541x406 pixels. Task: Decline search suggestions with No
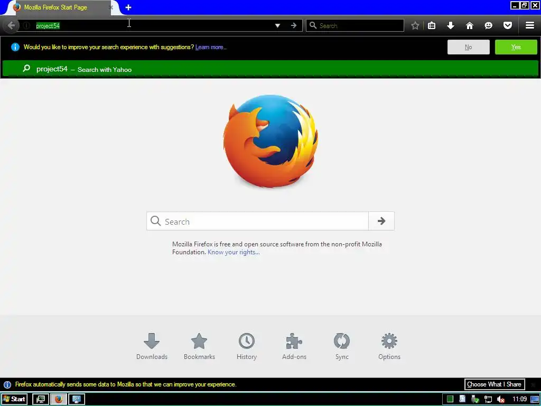click(x=468, y=47)
